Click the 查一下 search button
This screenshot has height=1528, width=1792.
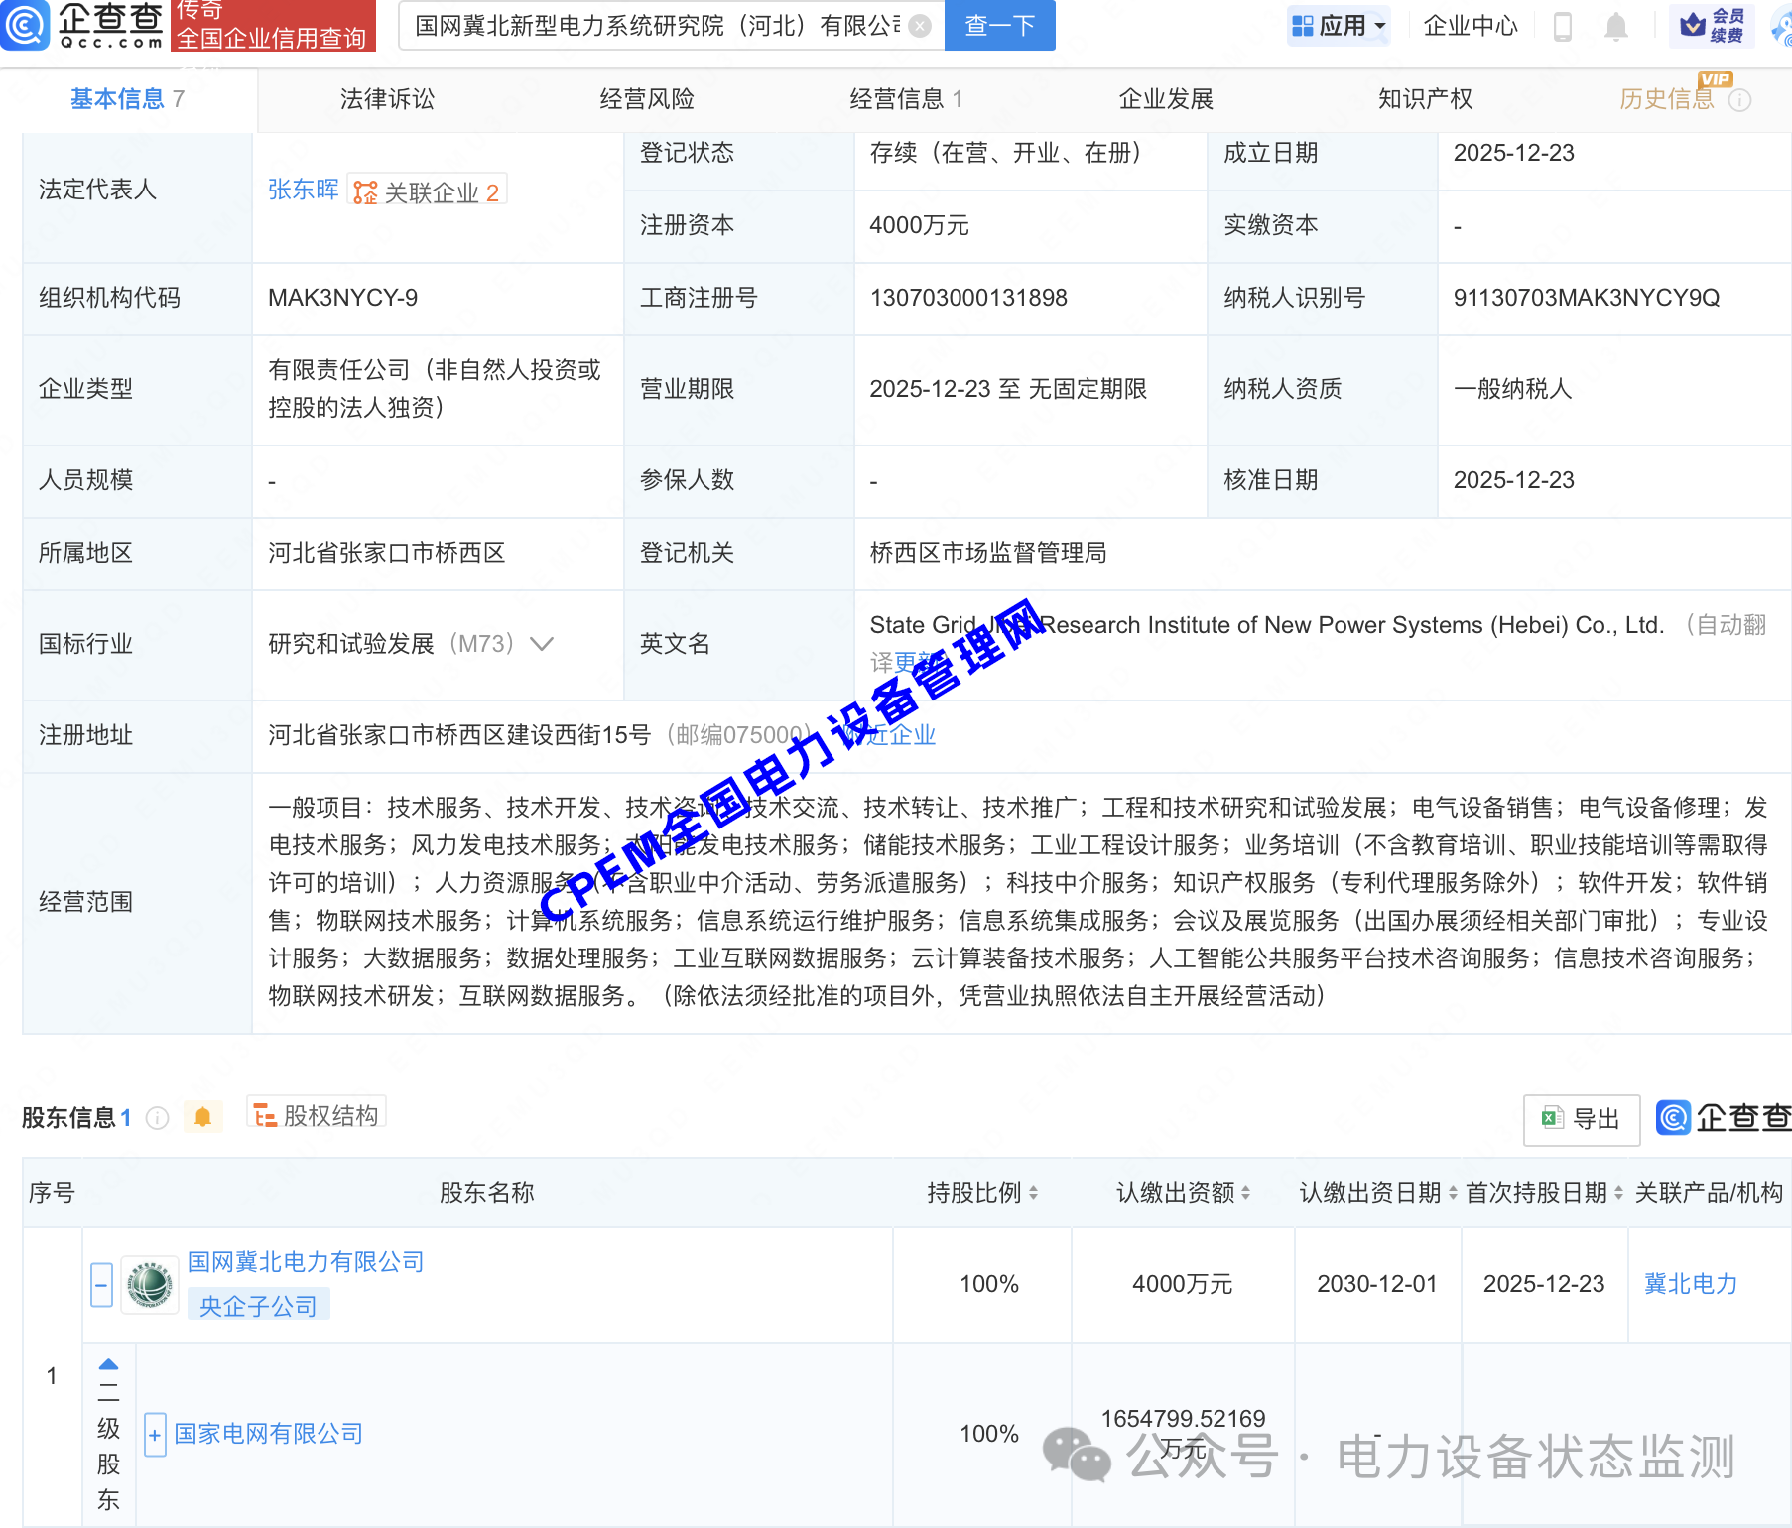pos(998,26)
